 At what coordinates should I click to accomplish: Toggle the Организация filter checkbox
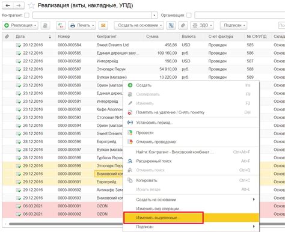tap(189, 15)
